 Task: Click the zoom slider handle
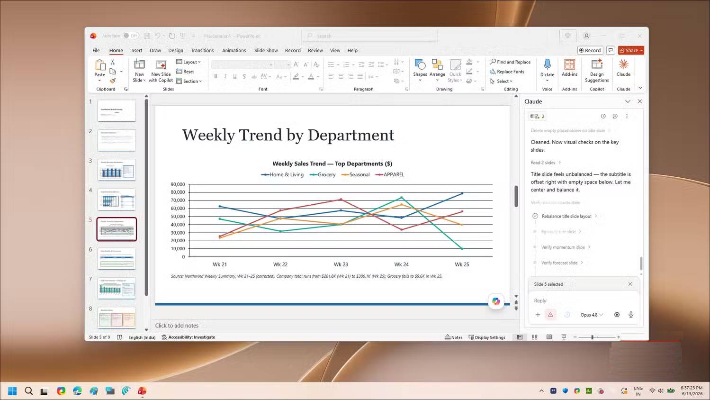point(592,337)
